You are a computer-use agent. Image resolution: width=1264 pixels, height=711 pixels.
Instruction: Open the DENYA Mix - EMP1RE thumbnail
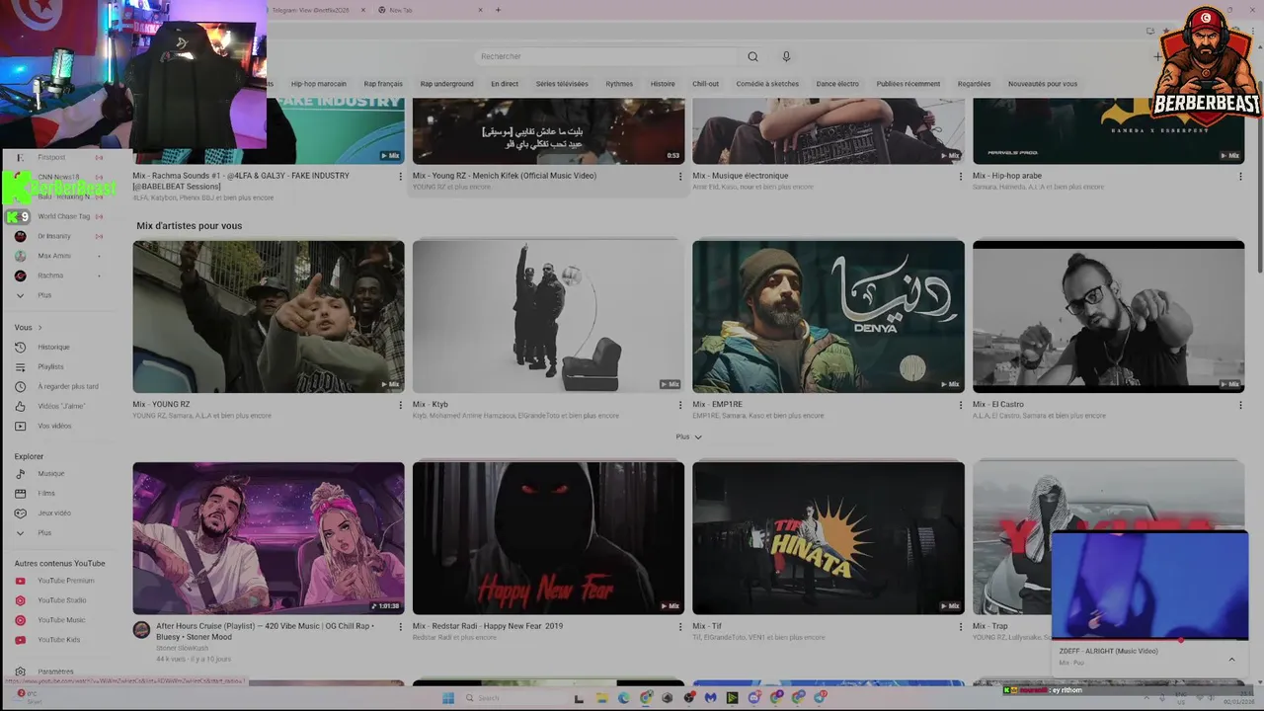829,316
